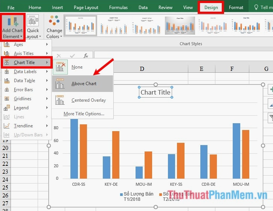273x211 pixels.
Task: Choose Centered Overlay title position
Action: click(83, 100)
